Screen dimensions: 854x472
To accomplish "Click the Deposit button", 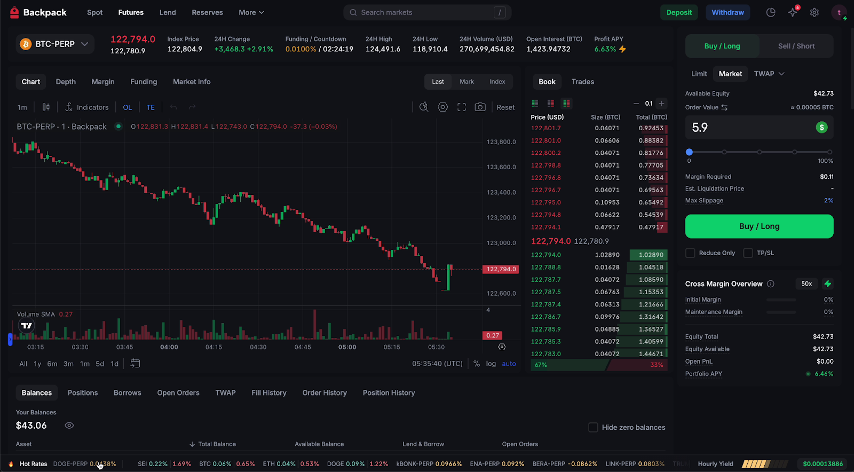I will tap(679, 12).
